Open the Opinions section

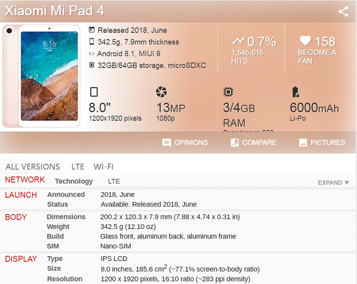tap(185, 143)
